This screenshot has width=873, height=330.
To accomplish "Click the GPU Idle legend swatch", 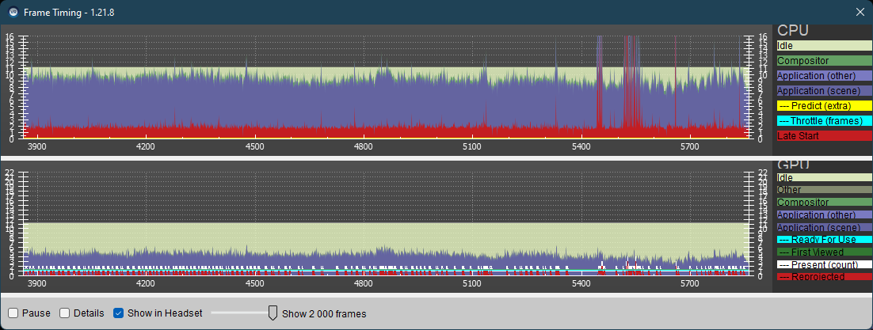I will click(824, 177).
